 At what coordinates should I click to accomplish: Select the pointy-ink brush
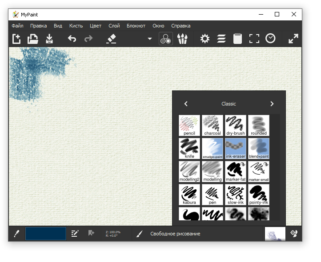pyautogui.click(x=259, y=195)
